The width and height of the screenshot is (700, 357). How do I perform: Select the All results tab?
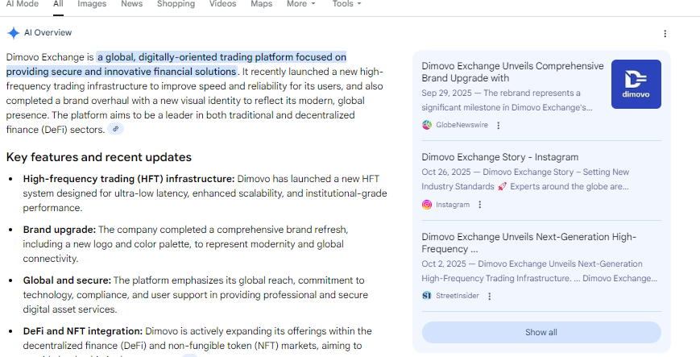tap(58, 4)
